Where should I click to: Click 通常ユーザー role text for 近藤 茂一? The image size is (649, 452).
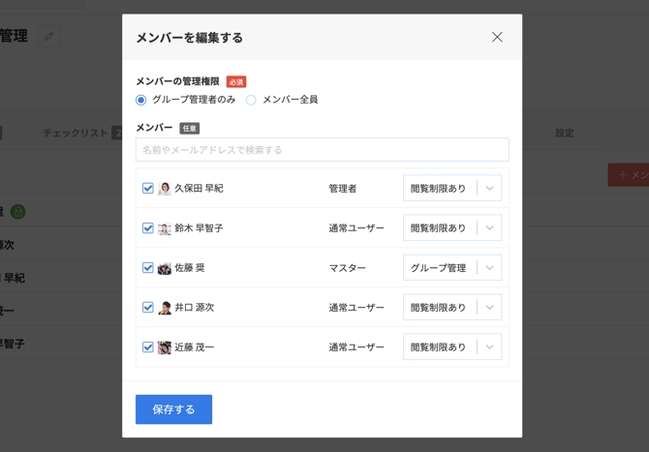pyautogui.click(x=356, y=347)
